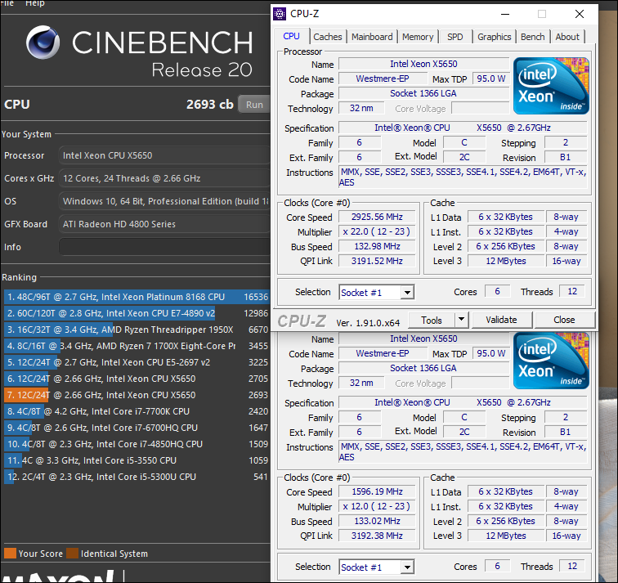Viewport: 618px width, 583px height.
Task: Switch to the Graphics tab
Action: [494, 37]
